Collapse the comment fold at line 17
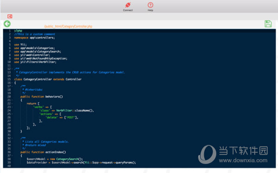This screenshot has height=173, width=278. (x=12, y=86)
